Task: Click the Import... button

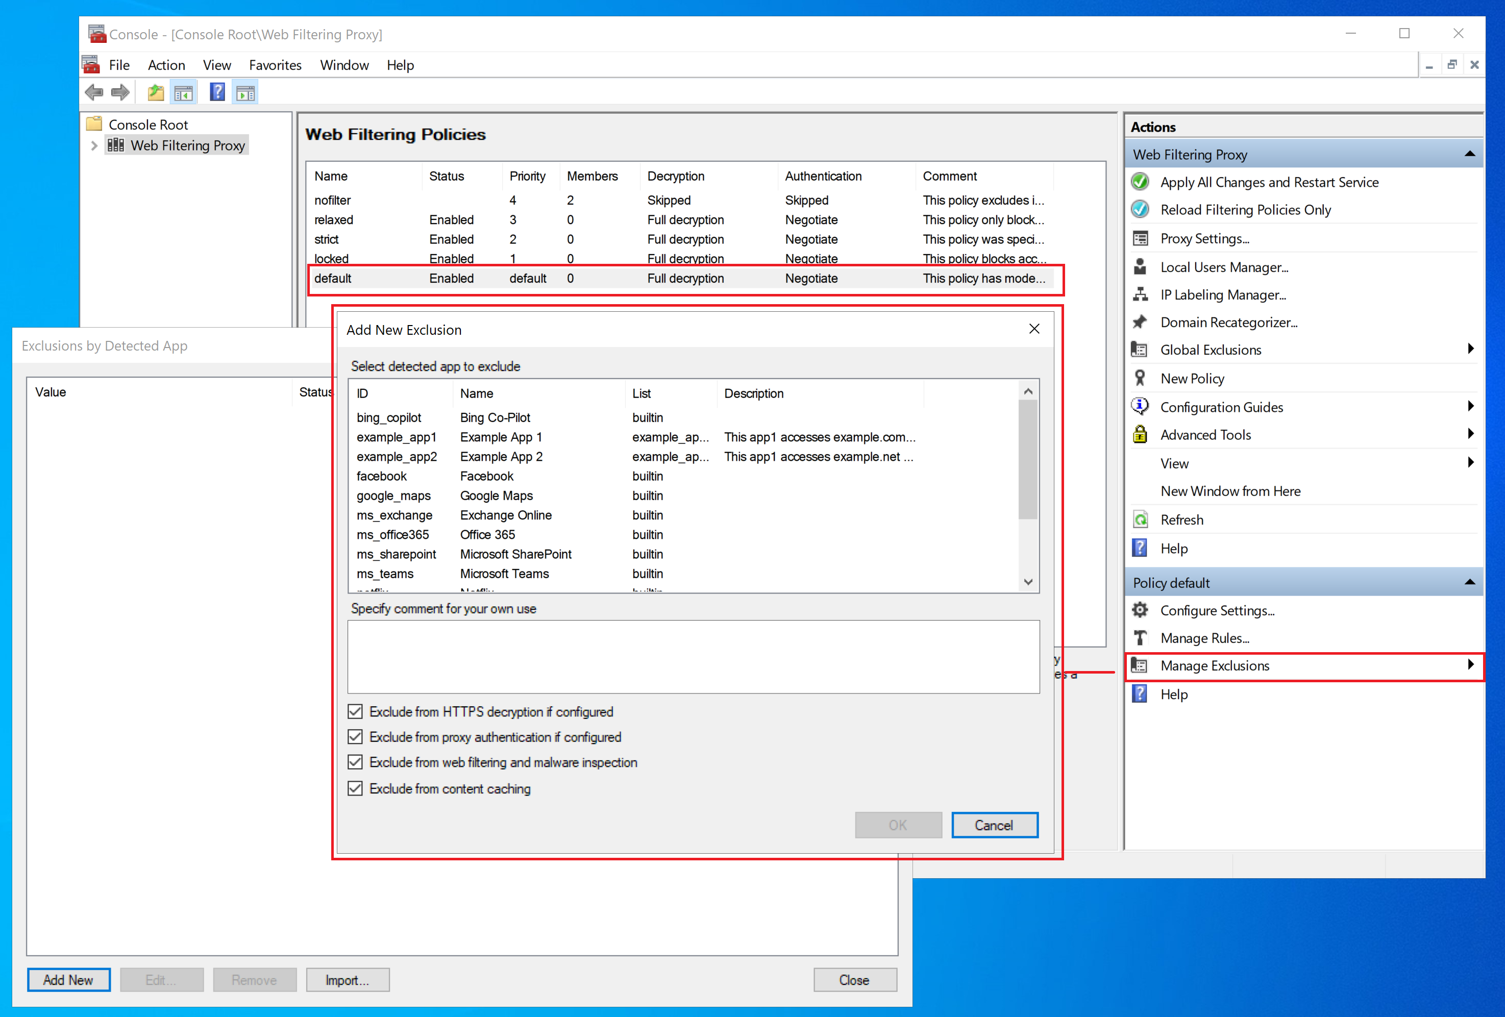Action: [x=348, y=980]
